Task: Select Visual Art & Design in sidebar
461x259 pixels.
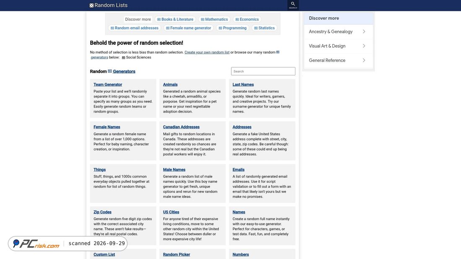Action: (x=338, y=46)
